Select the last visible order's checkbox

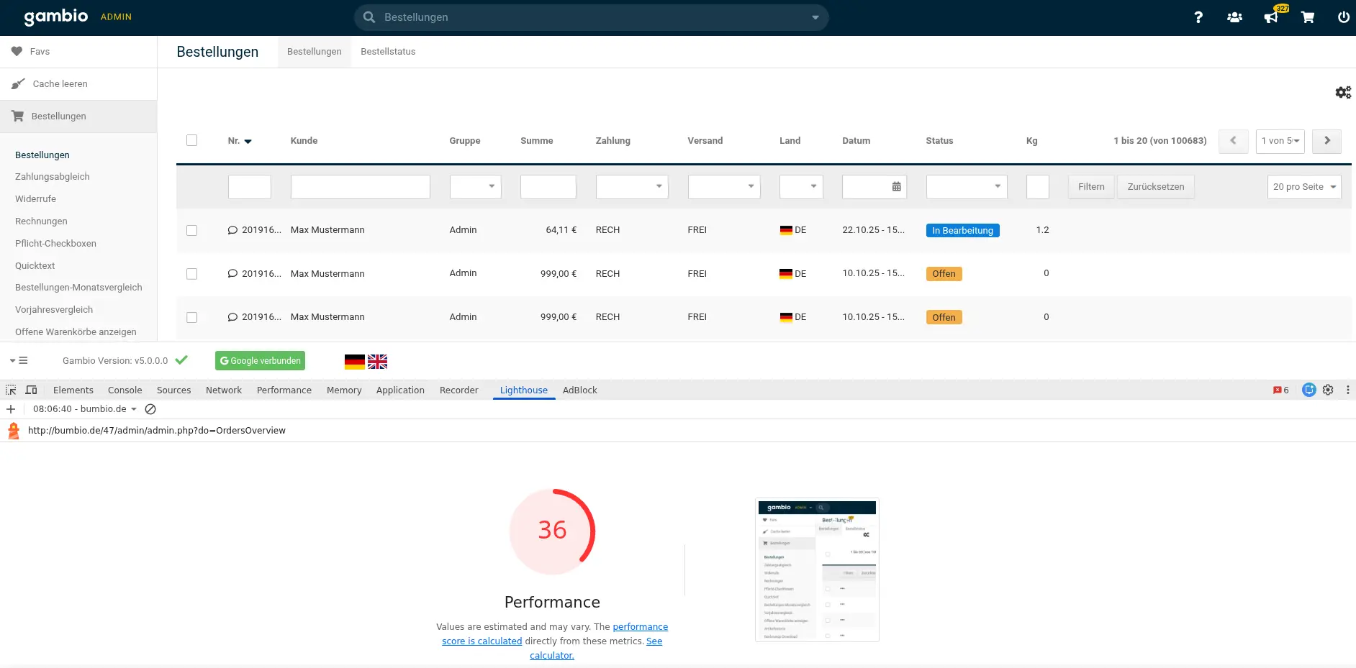(191, 317)
